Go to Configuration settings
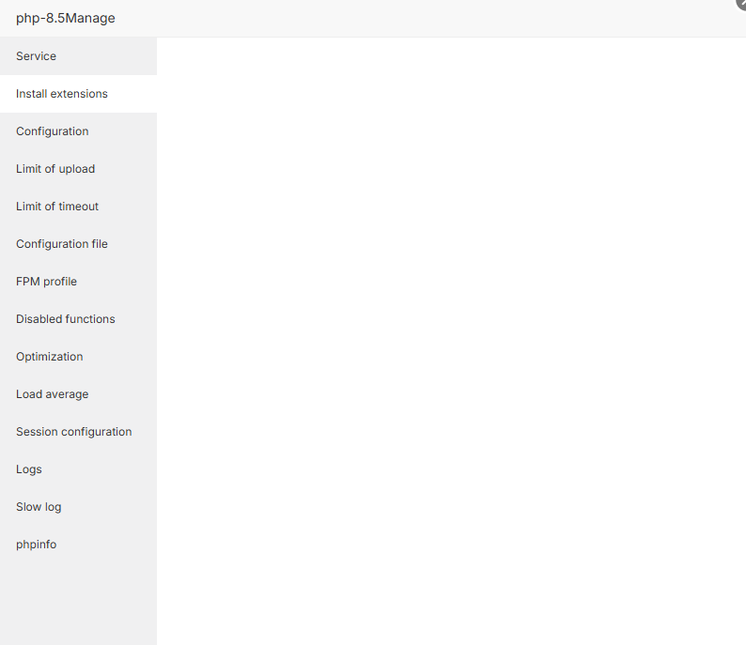 pyautogui.click(x=53, y=131)
